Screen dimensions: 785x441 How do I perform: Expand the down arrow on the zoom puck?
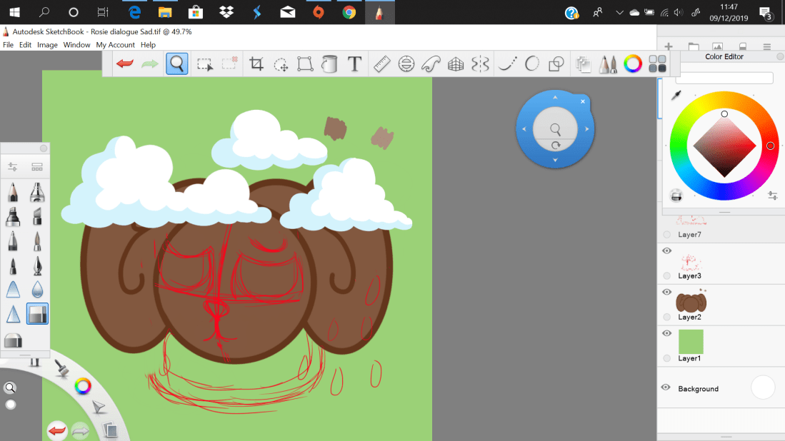(x=555, y=161)
